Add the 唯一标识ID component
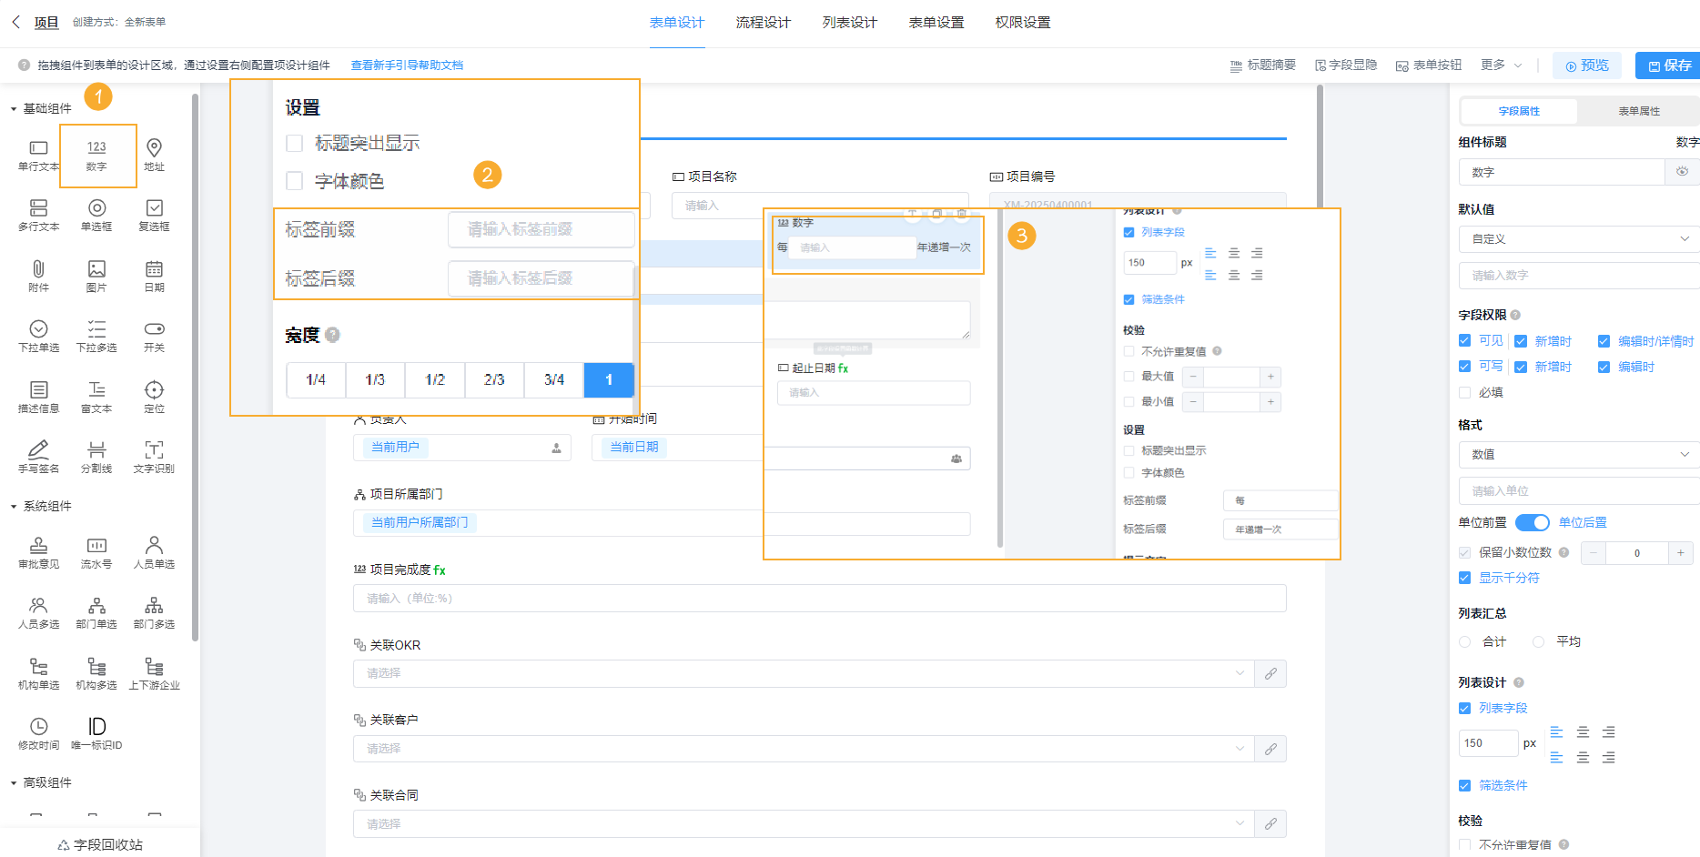This screenshot has width=1700, height=857. coord(96,731)
